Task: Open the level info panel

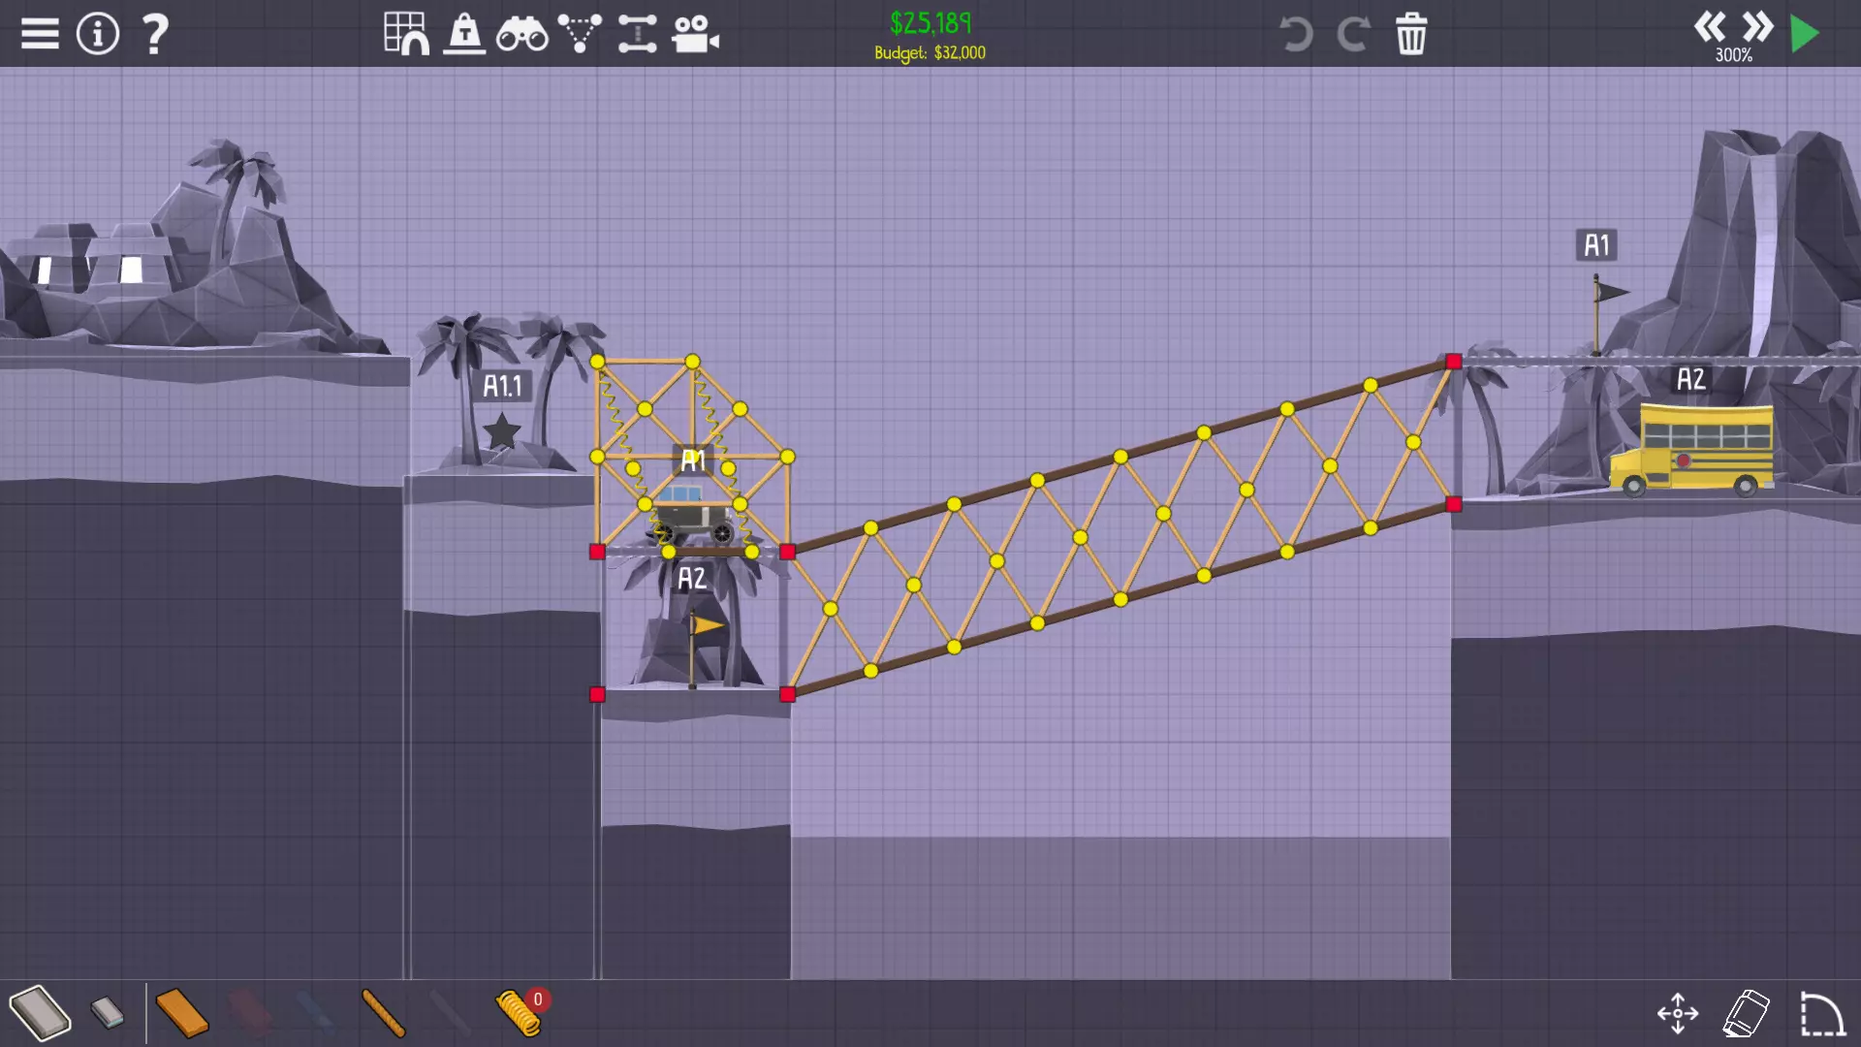Action: click(98, 34)
